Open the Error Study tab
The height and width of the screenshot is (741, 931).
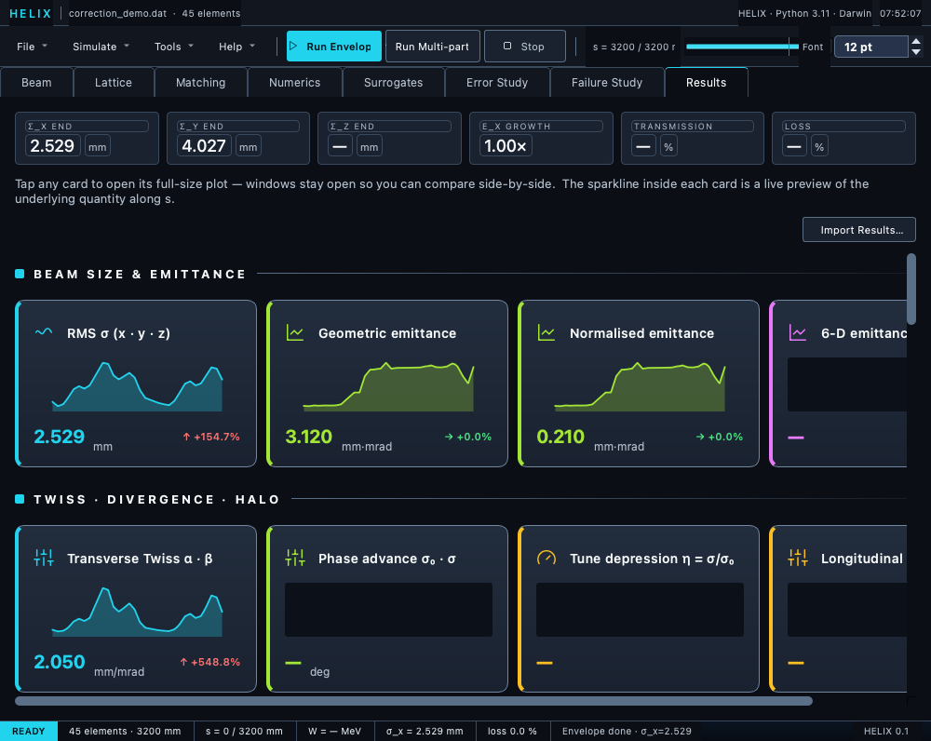click(x=497, y=83)
